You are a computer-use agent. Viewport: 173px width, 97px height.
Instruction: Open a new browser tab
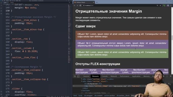97,2
